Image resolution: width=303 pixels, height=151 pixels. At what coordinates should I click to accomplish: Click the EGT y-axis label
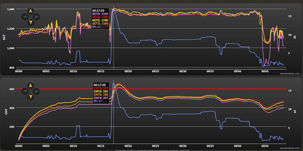(x=4, y=37)
